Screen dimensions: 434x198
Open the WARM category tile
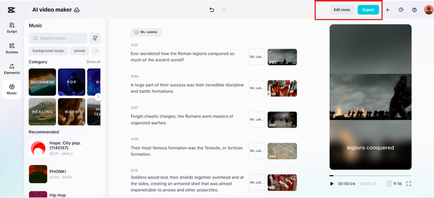[72, 111]
